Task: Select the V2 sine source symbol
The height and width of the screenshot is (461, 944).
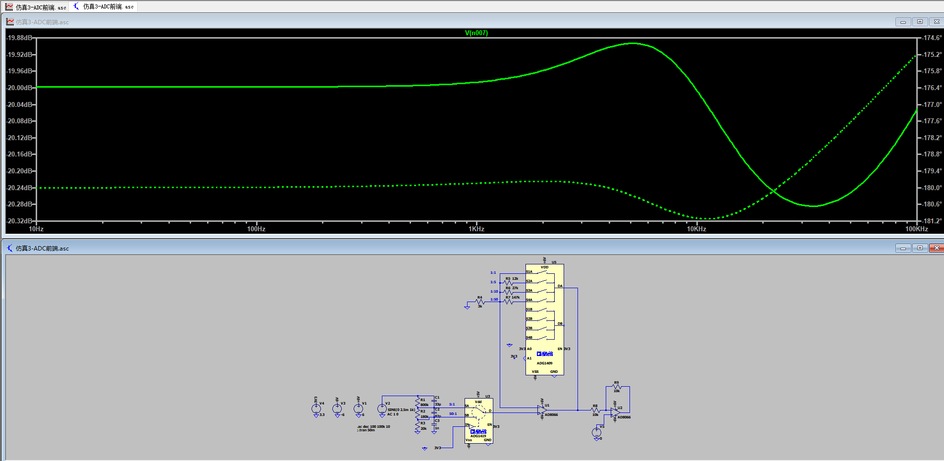Action: pyautogui.click(x=382, y=409)
